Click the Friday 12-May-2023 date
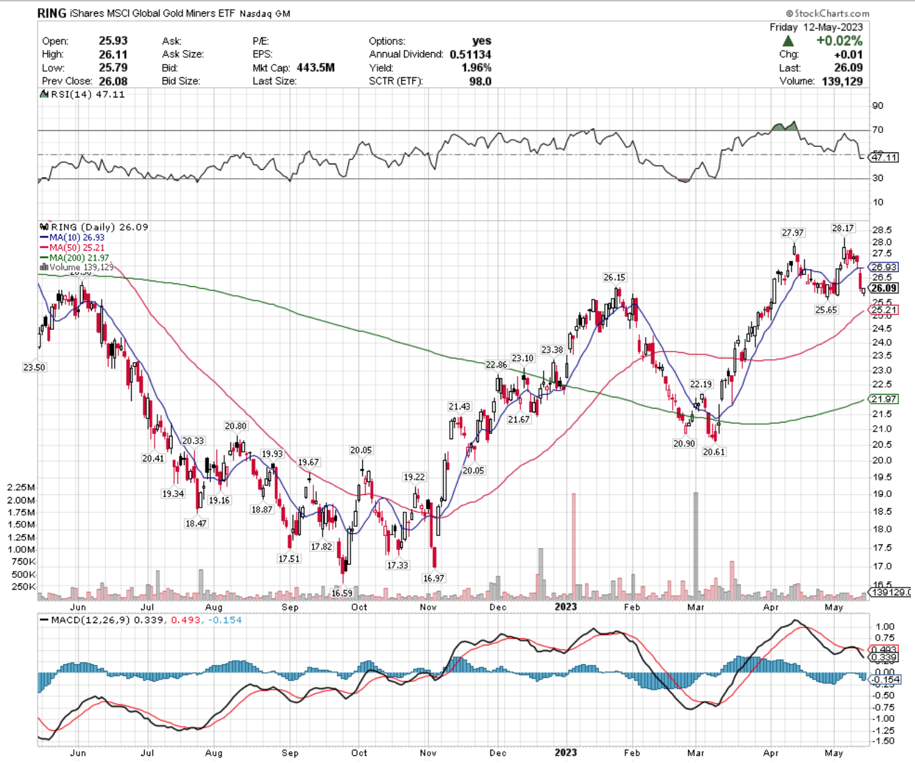 click(x=816, y=27)
